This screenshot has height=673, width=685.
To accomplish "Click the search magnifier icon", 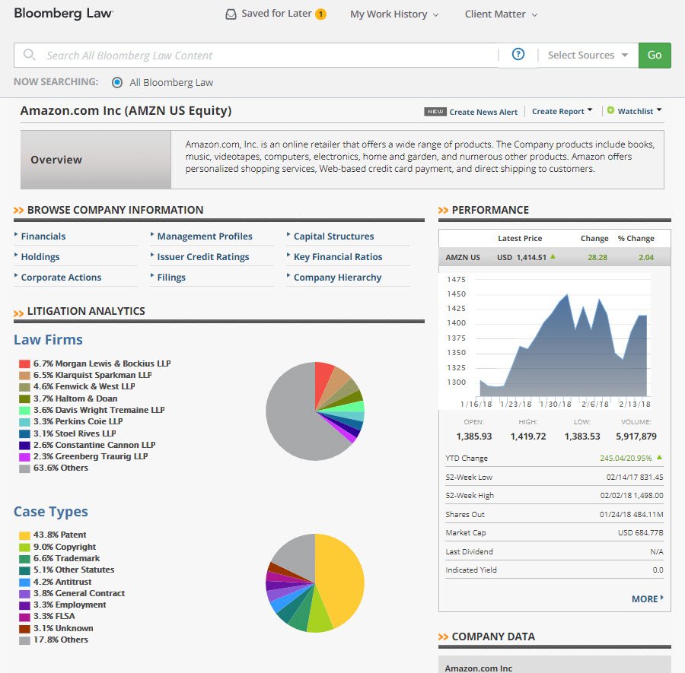I will (29, 55).
